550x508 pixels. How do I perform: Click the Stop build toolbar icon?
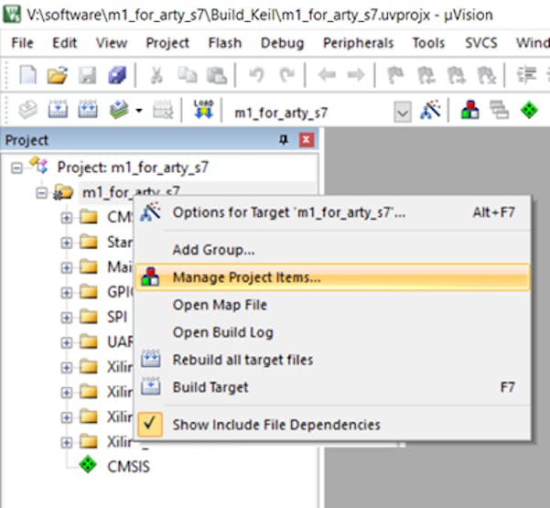163,110
